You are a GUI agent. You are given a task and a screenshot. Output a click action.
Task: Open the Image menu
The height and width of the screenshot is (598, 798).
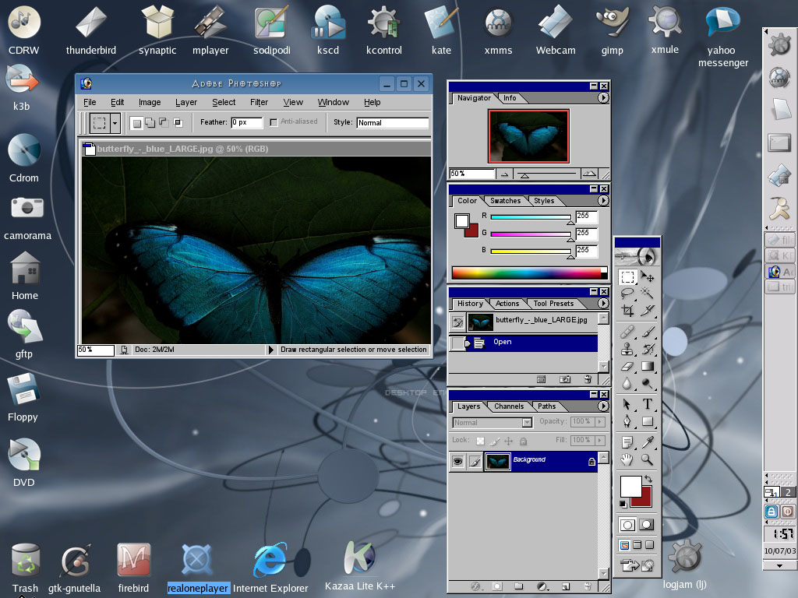(x=150, y=102)
